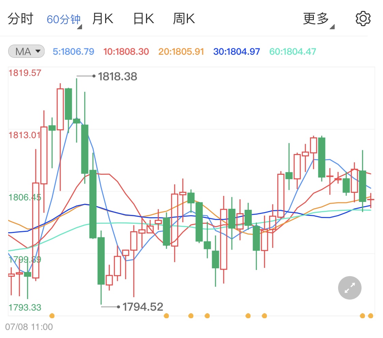Select the MA5 value 1806.79 in blue
This screenshot has height=338, width=383.
pos(73,51)
